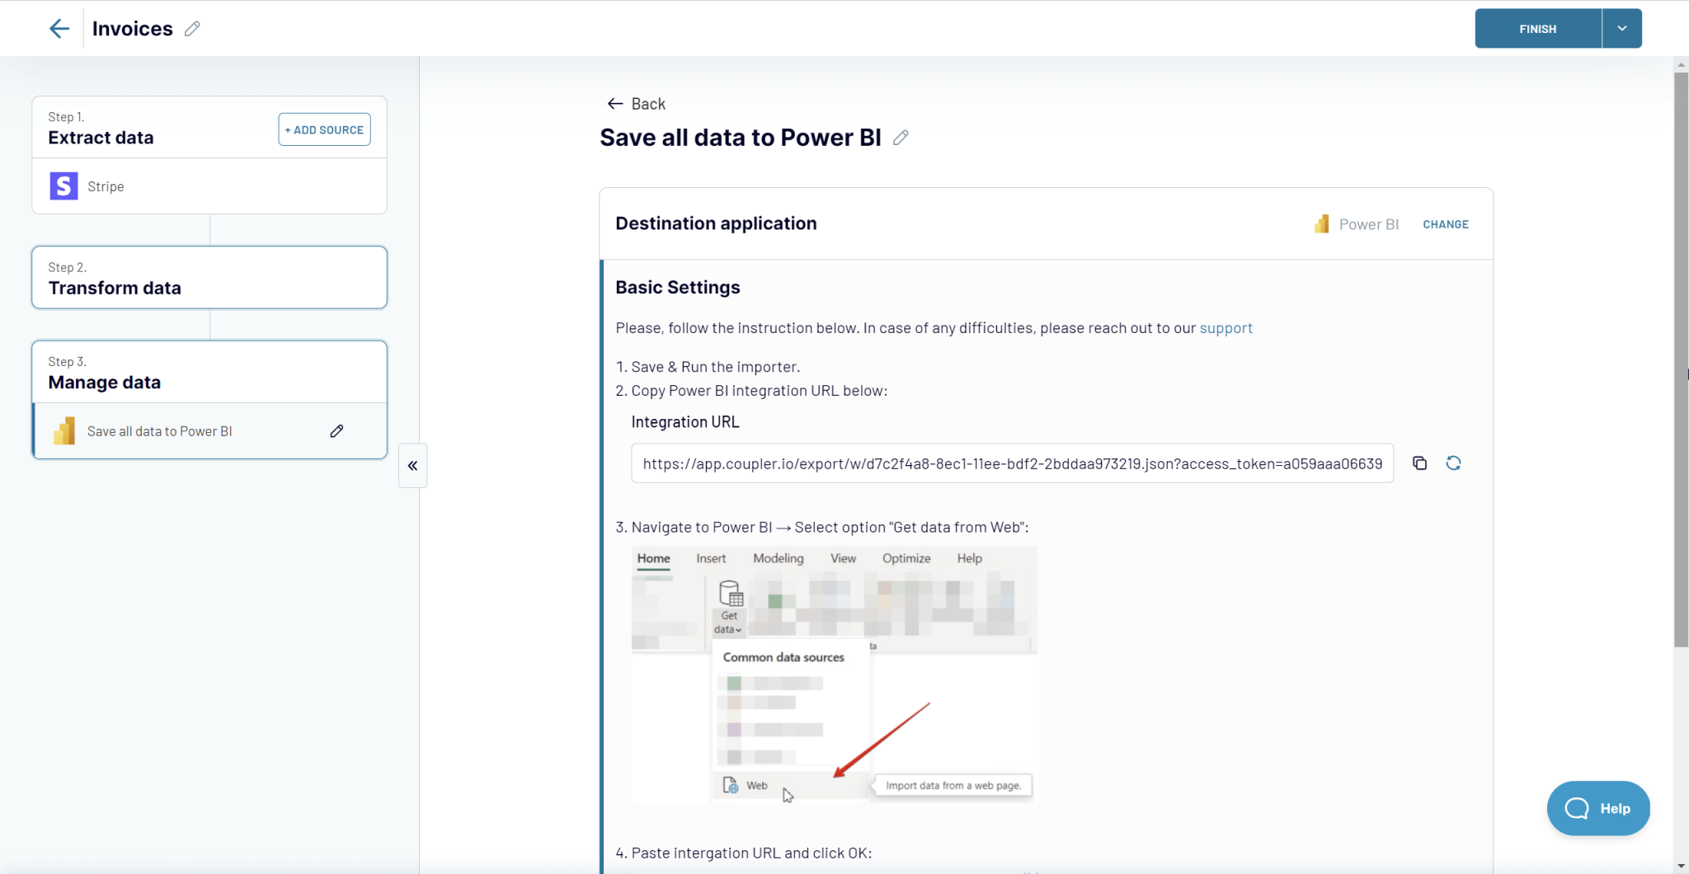The height and width of the screenshot is (874, 1689).
Task: Select Step 2 Transform data
Action: pos(209,278)
